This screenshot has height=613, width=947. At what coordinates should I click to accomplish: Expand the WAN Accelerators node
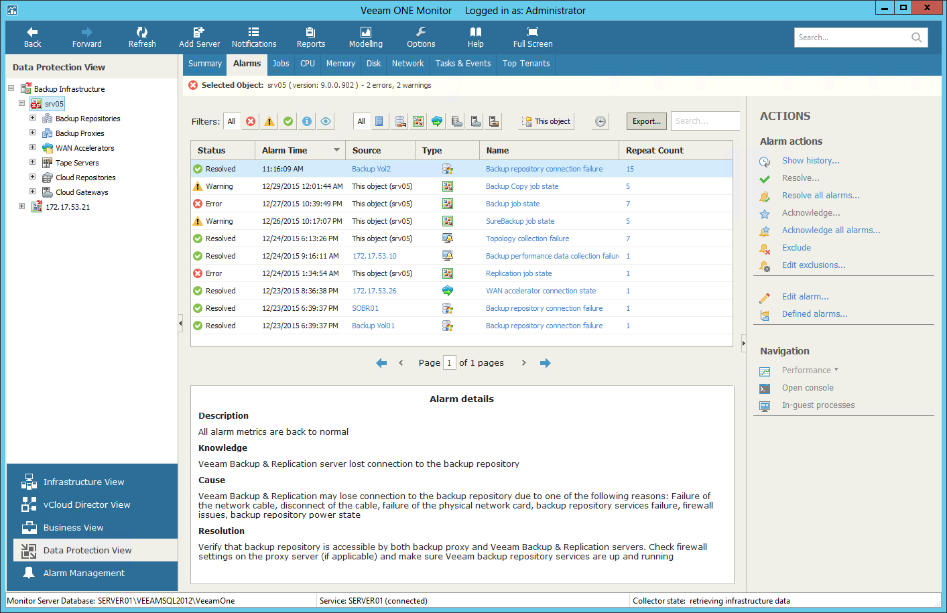click(x=32, y=147)
